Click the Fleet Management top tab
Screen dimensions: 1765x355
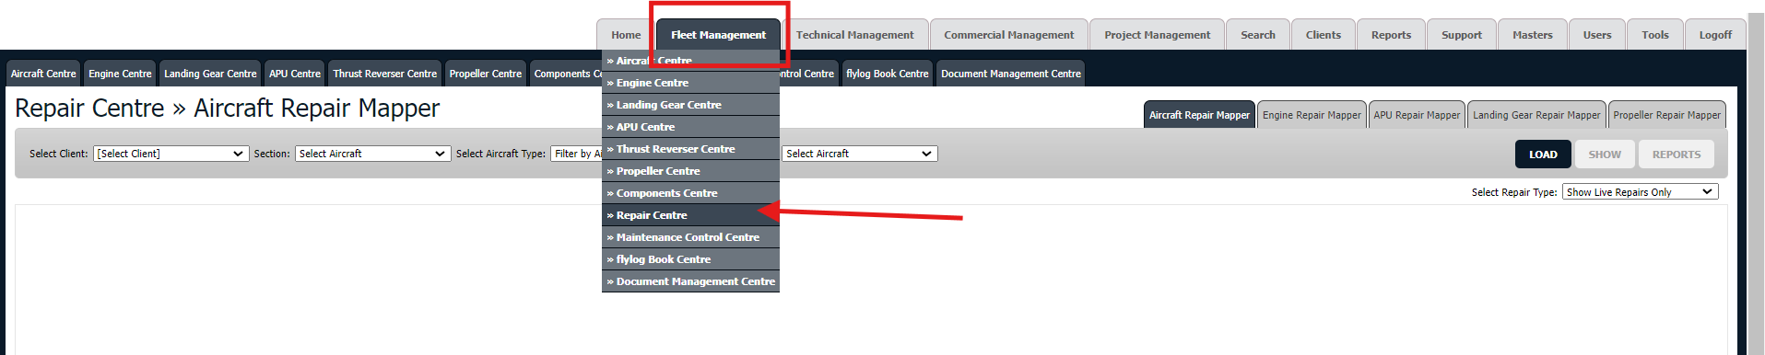click(718, 35)
